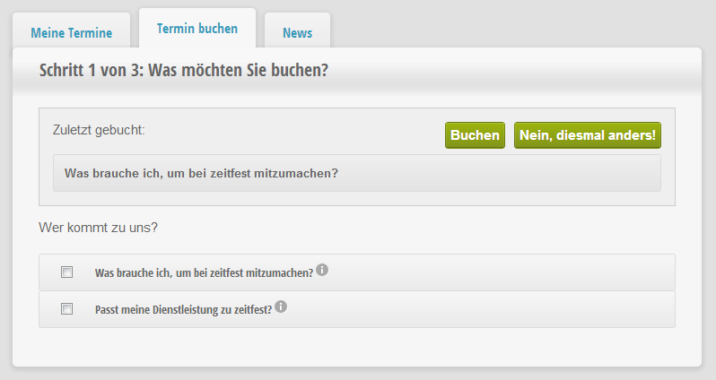Open the News tab
The width and height of the screenshot is (716, 380).
[x=297, y=32]
